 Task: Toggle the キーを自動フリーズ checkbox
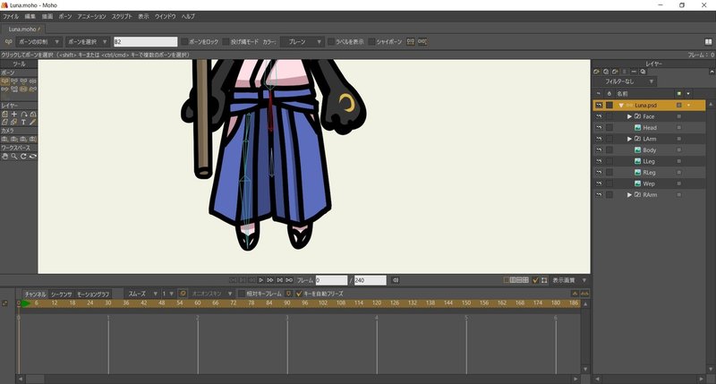299,294
